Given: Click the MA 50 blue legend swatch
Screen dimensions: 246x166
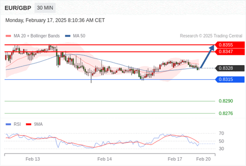Looking at the screenshot, I should [x=68, y=36].
